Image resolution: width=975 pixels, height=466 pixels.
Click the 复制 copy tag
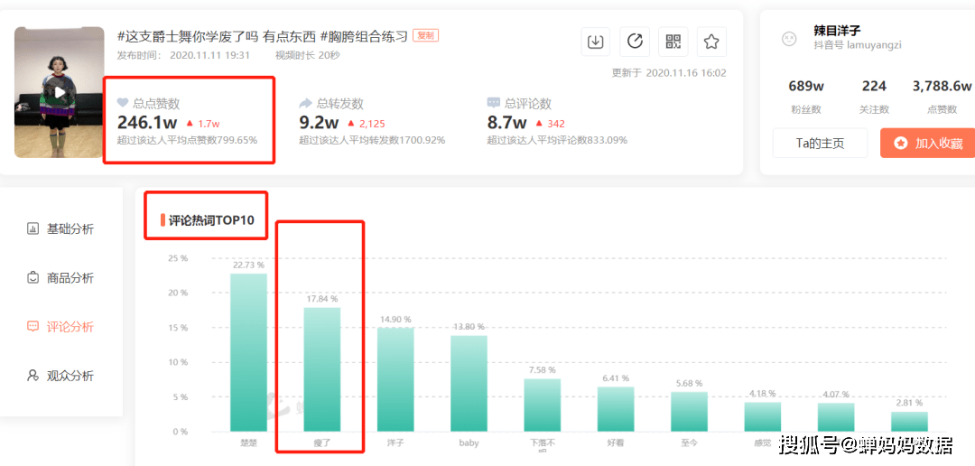click(x=426, y=35)
